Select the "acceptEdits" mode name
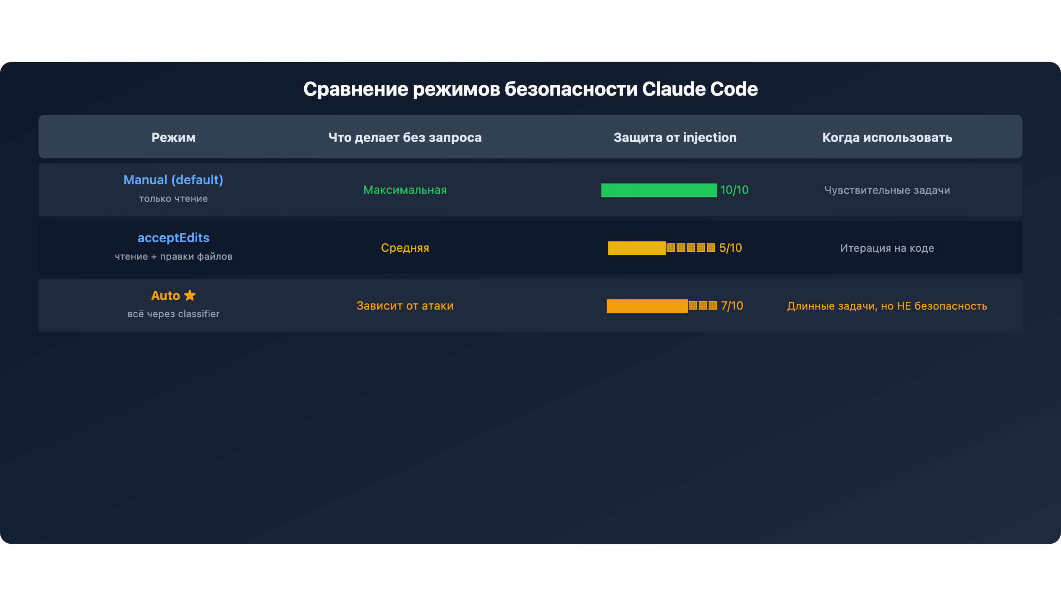This screenshot has width=1061, height=605. [x=173, y=238]
